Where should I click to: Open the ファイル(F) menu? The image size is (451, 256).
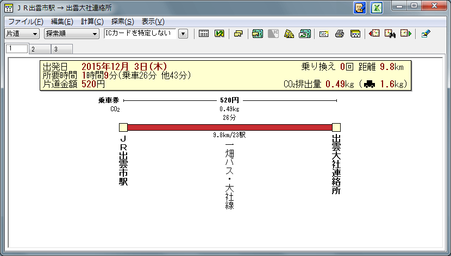click(26, 22)
